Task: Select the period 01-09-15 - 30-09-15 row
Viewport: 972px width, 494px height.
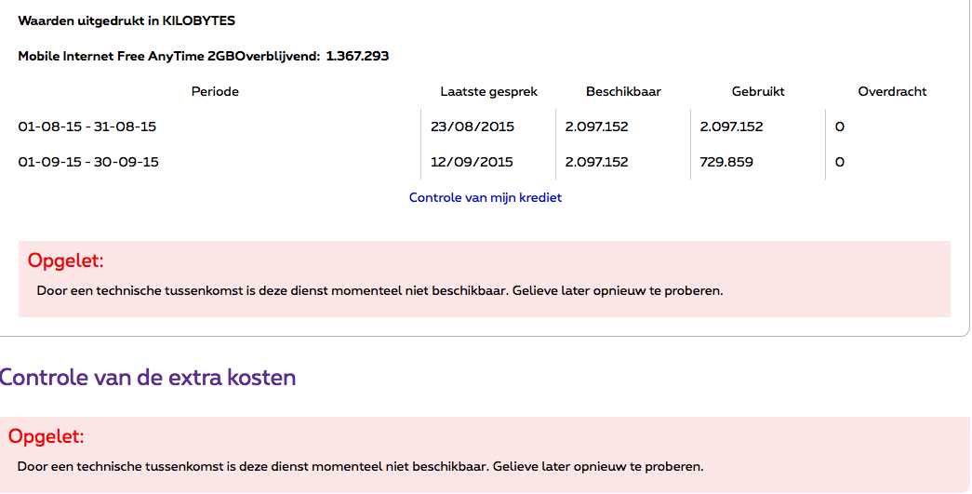Action: [88, 162]
